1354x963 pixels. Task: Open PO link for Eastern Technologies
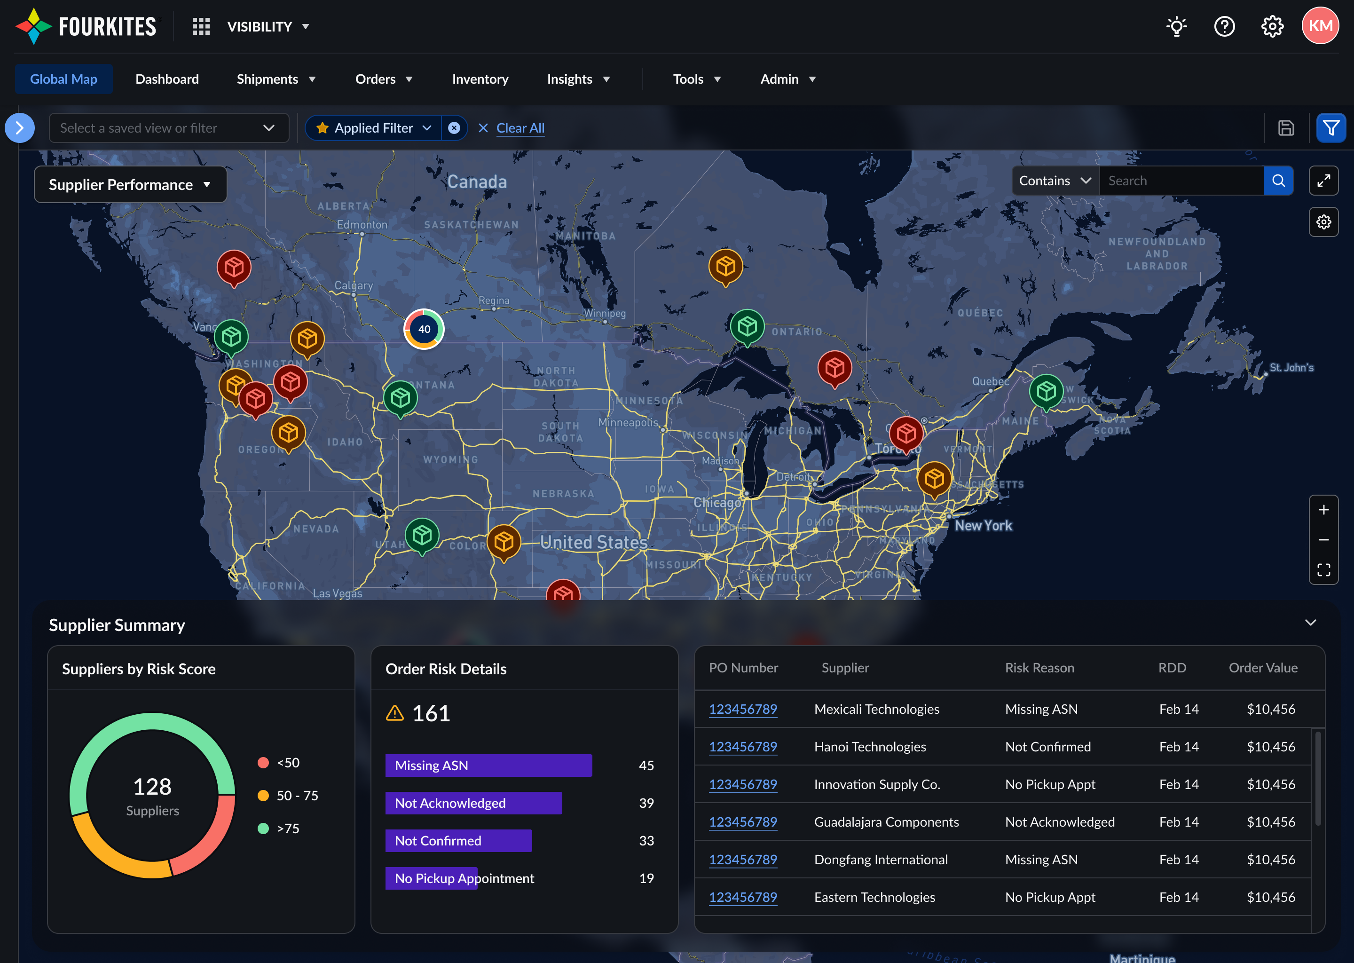click(743, 897)
